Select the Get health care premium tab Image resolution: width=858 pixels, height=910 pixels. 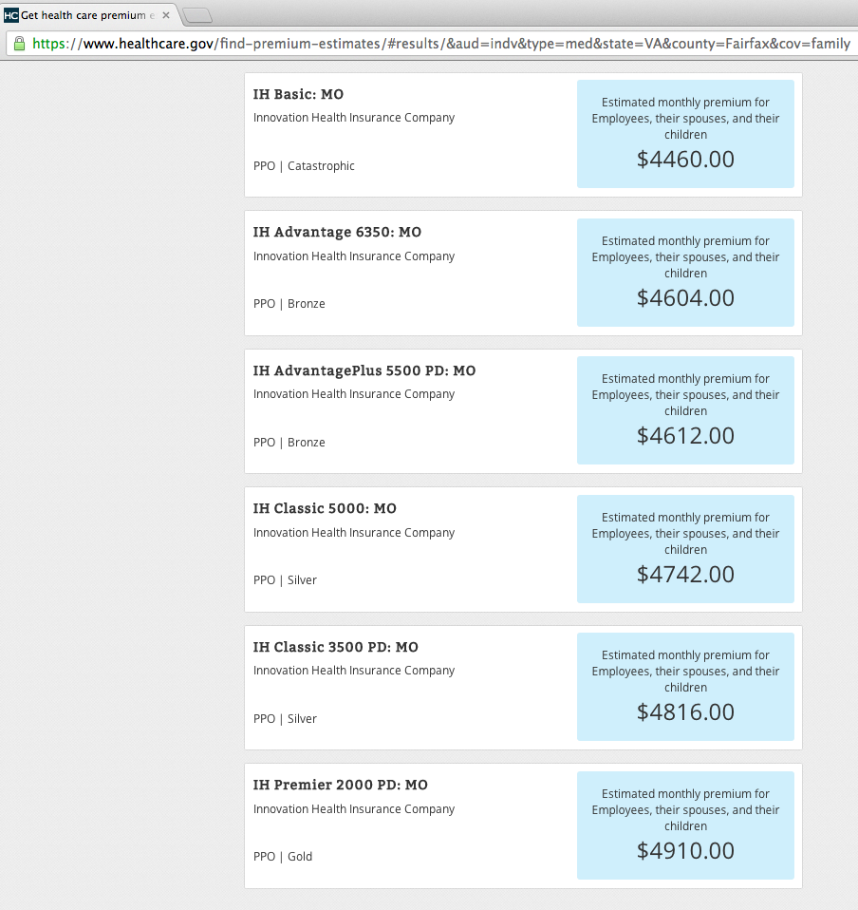point(88,15)
